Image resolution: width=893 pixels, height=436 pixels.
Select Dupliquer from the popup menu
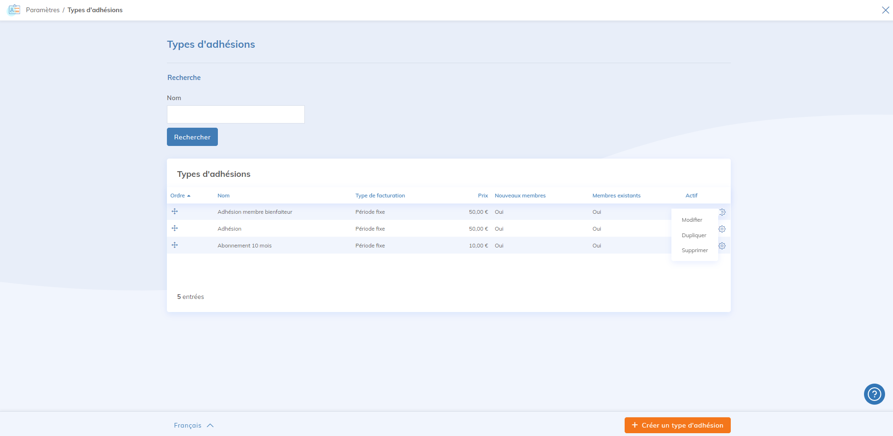point(693,235)
